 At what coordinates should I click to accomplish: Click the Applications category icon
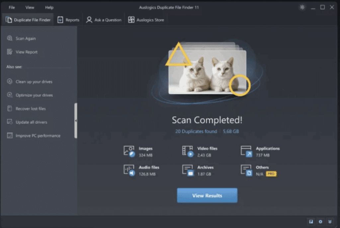click(x=246, y=151)
